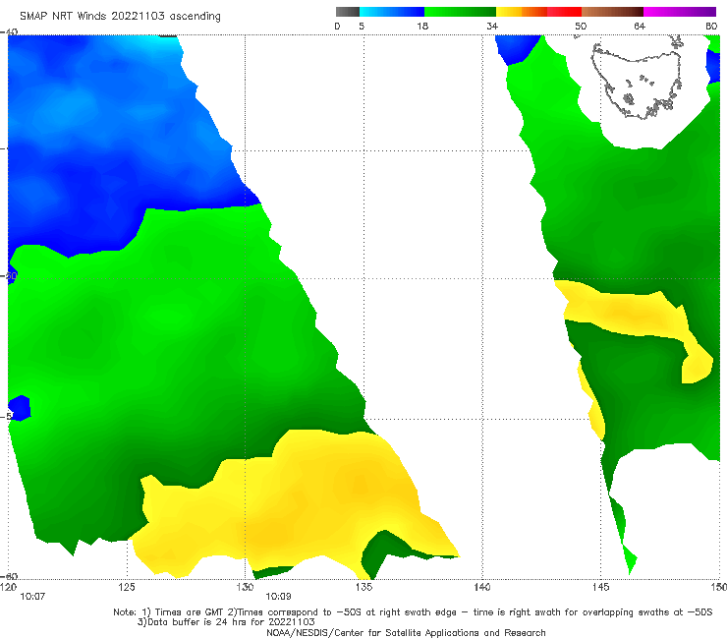
Task: Click the blue 5-18 knot colorbar segment
Action: click(x=392, y=12)
